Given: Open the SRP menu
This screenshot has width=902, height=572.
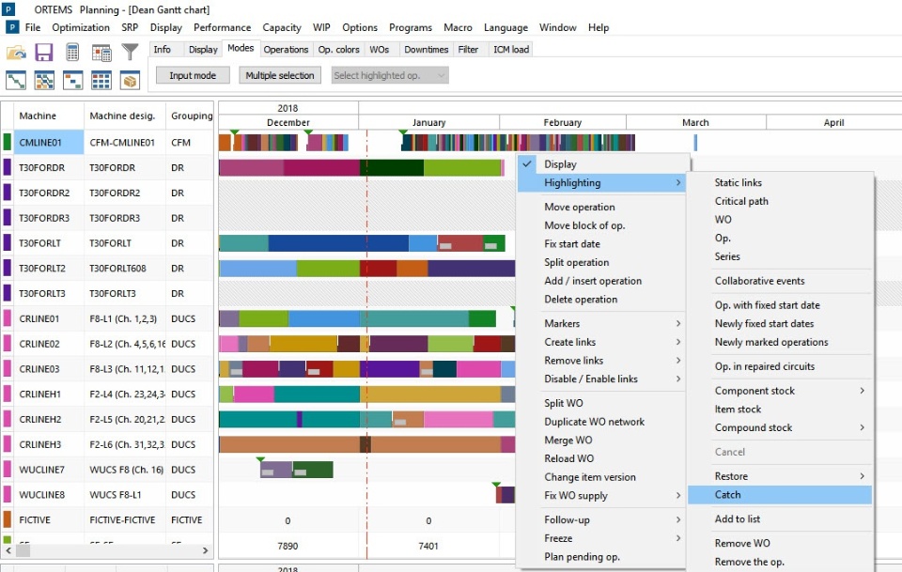Looking at the screenshot, I should point(130,27).
